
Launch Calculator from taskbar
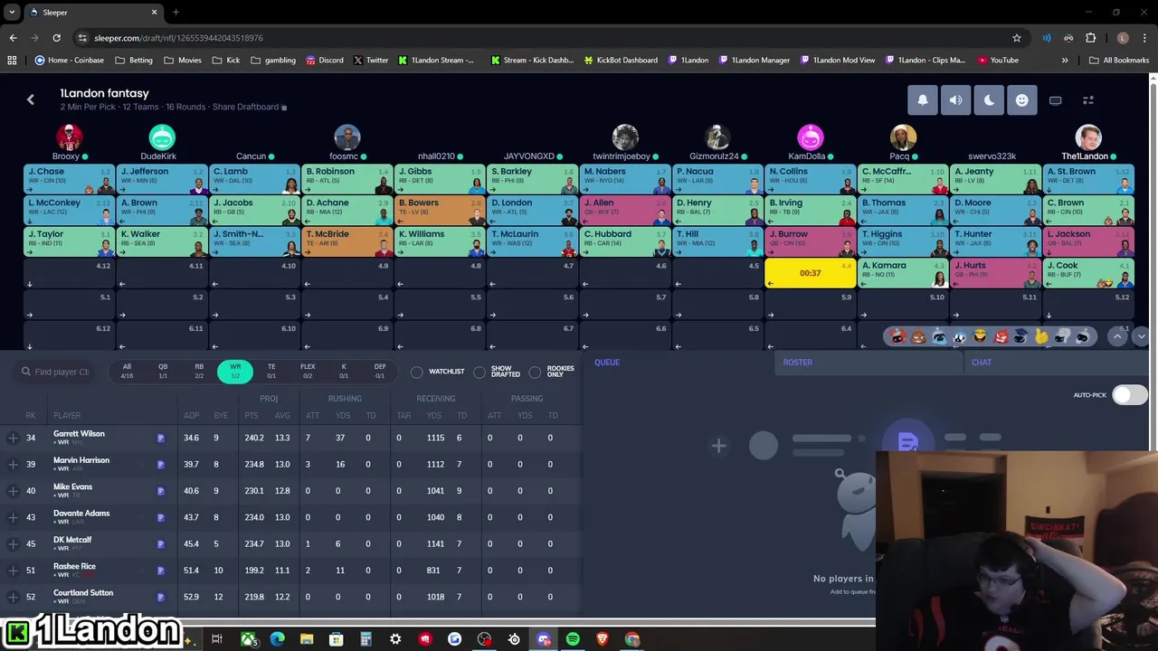click(365, 639)
